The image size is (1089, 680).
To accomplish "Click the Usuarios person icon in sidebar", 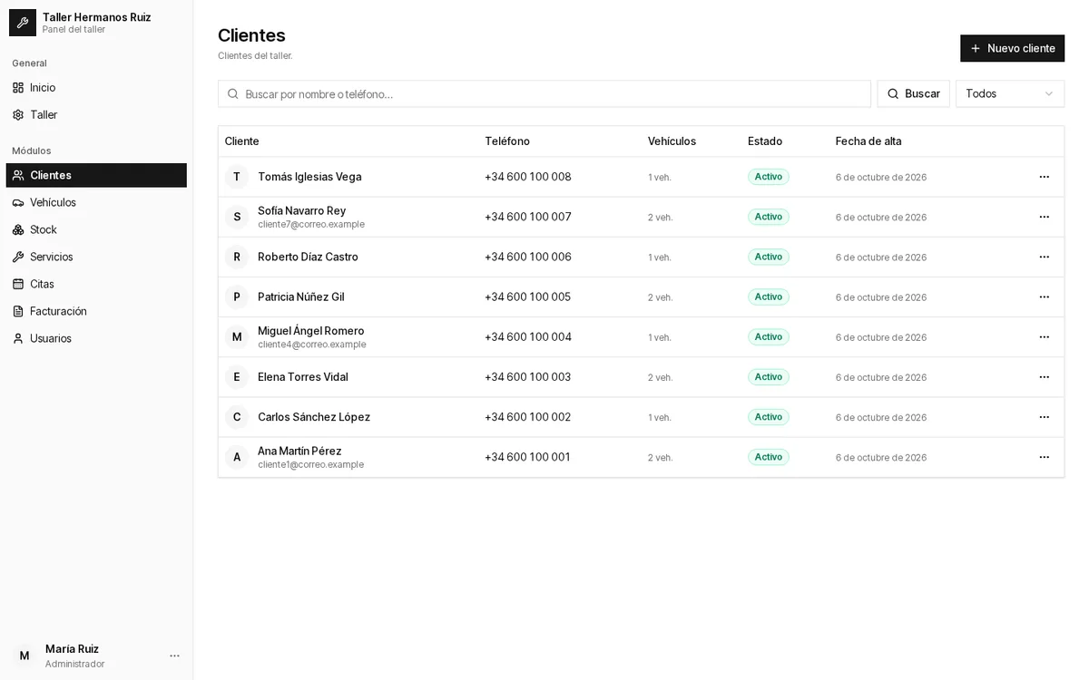I will (x=18, y=338).
